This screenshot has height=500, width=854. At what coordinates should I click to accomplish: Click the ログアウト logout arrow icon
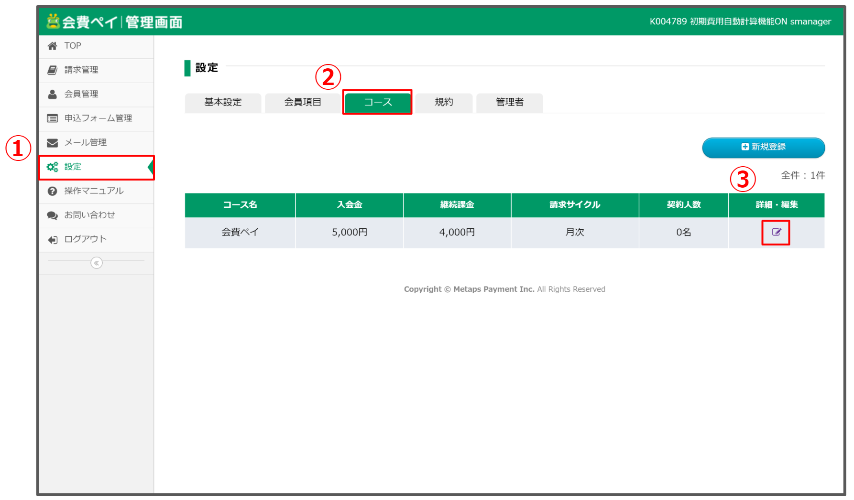point(53,239)
